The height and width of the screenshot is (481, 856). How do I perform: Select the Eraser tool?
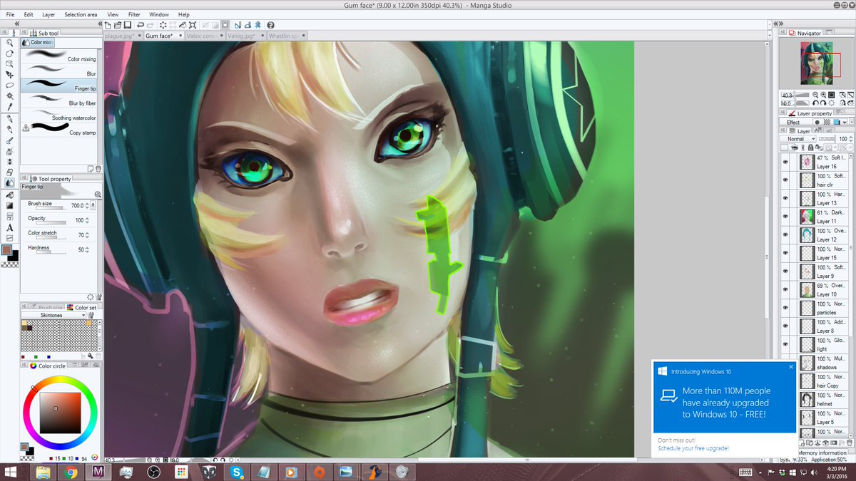[x=9, y=172]
